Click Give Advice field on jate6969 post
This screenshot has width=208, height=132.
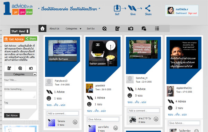103,119
